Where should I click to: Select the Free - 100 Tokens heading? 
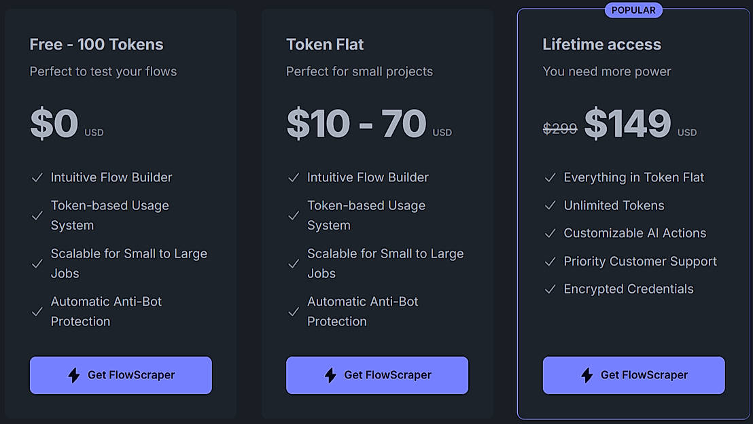tap(97, 45)
